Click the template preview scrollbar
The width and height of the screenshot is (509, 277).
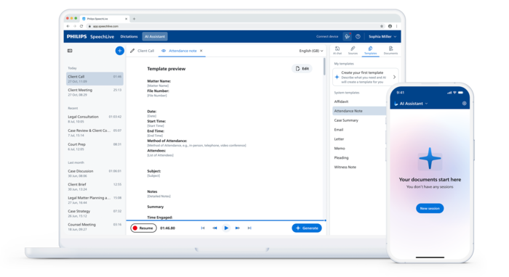coord(324,67)
